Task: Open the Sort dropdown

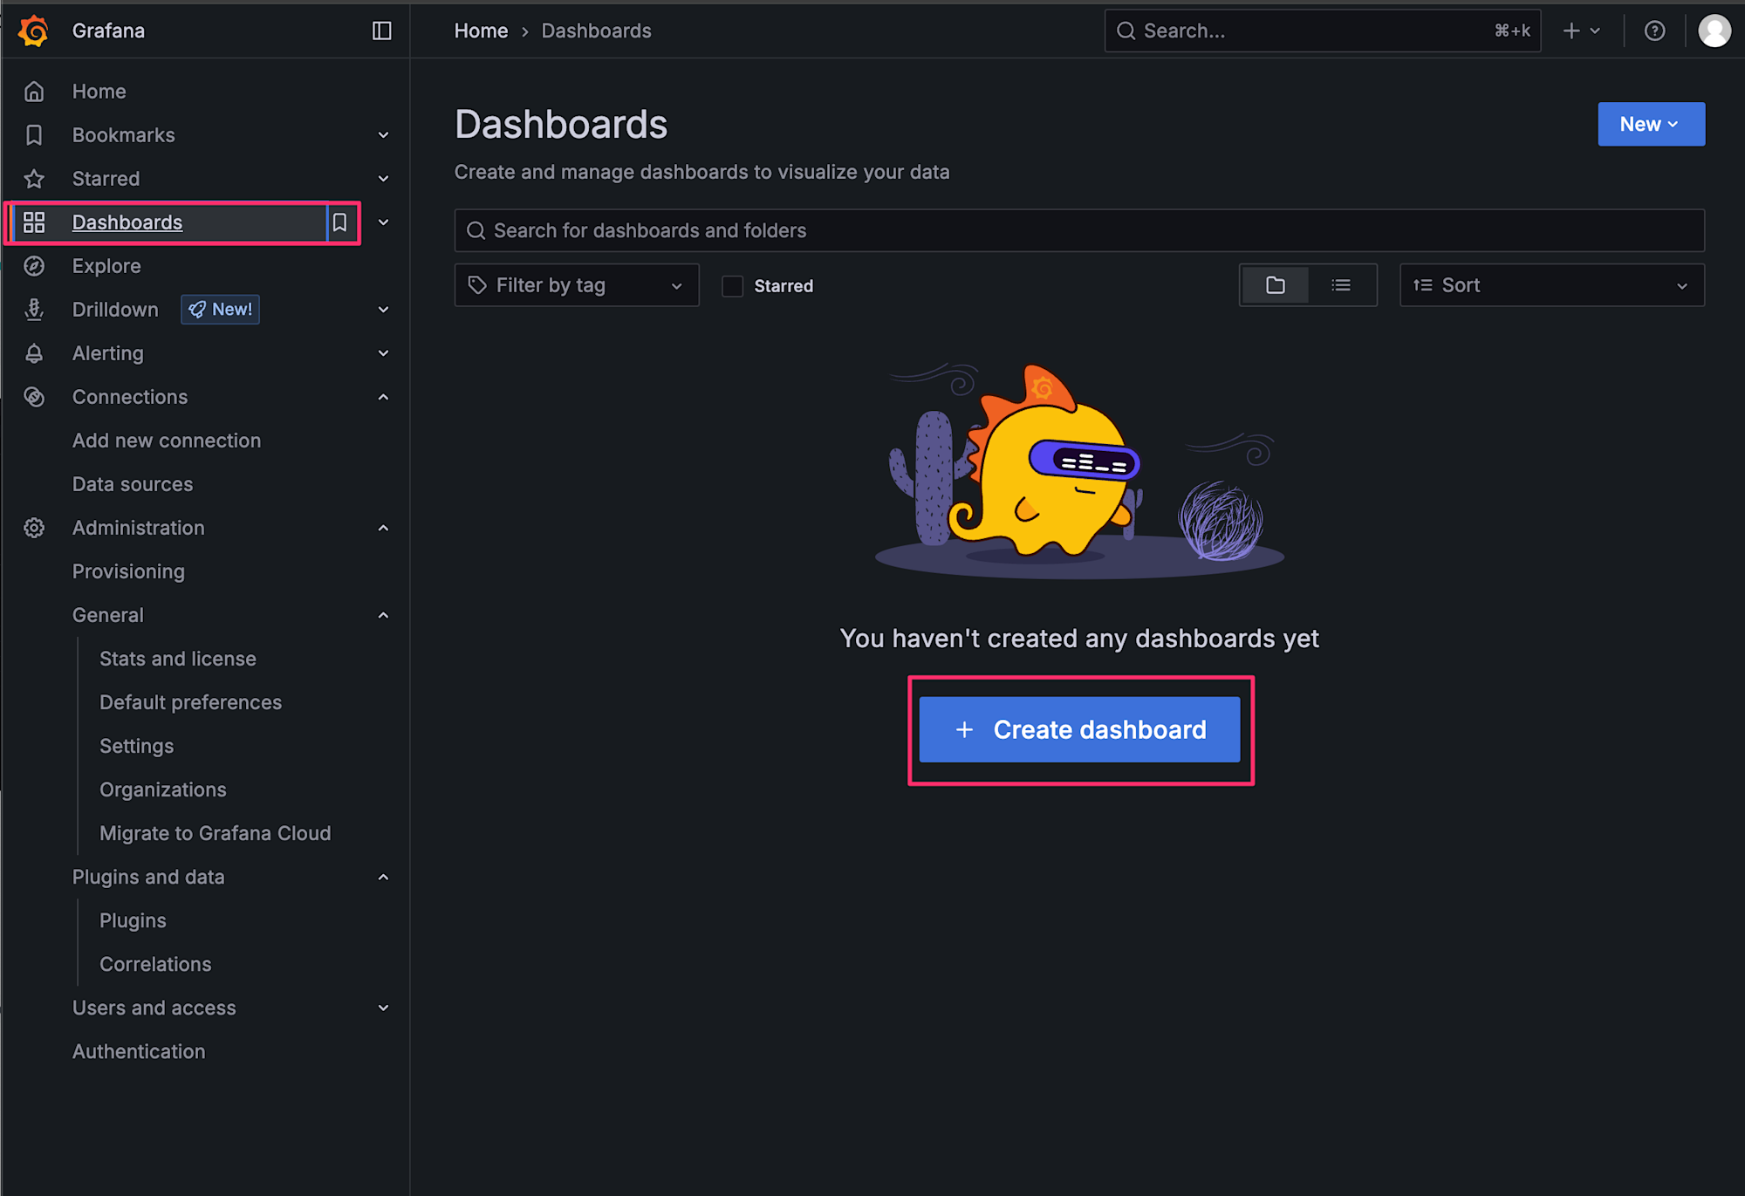Action: click(1551, 285)
